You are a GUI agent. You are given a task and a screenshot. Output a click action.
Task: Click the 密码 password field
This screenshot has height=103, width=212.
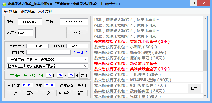(x=74, y=22)
